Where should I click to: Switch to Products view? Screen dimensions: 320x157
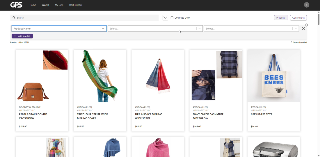click(x=281, y=18)
